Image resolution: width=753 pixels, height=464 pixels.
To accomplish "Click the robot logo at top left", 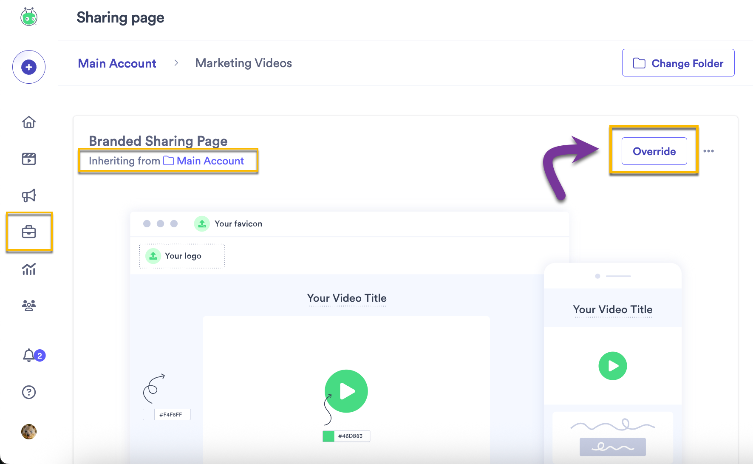I will point(28,17).
